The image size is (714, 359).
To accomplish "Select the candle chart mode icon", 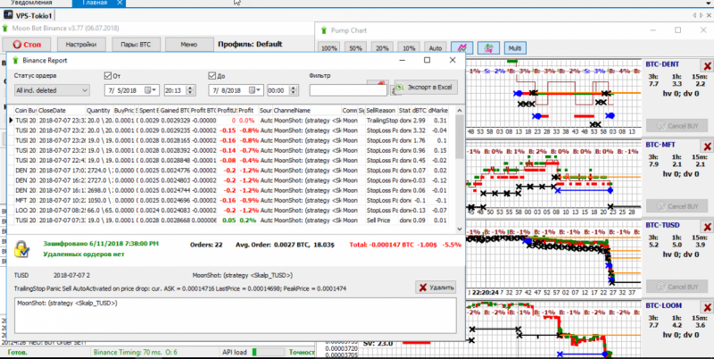I will 488,47.
